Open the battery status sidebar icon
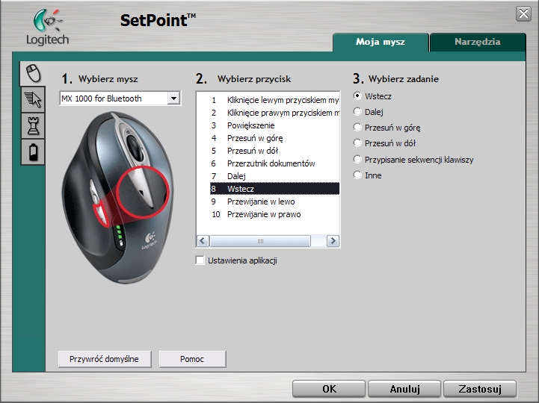The image size is (539, 403). pyautogui.click(x=33, y=151)
